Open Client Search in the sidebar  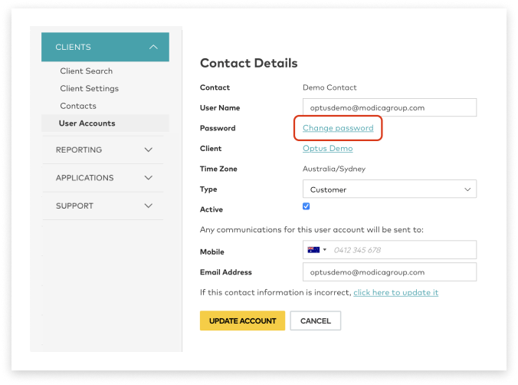[86, 71]
